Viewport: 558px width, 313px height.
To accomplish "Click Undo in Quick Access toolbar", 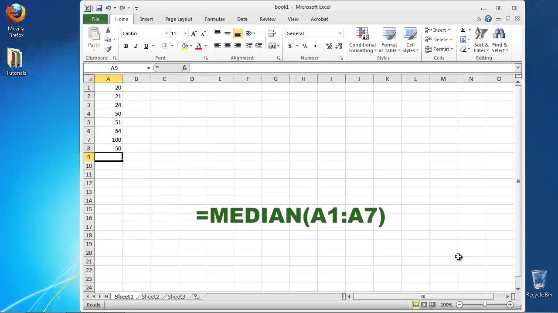I will click(x=108, y=8).
